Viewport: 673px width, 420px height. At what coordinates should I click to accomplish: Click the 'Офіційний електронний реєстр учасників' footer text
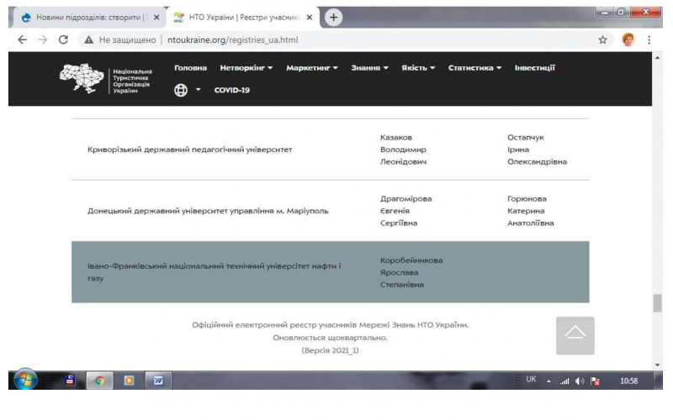coord(330,325)
